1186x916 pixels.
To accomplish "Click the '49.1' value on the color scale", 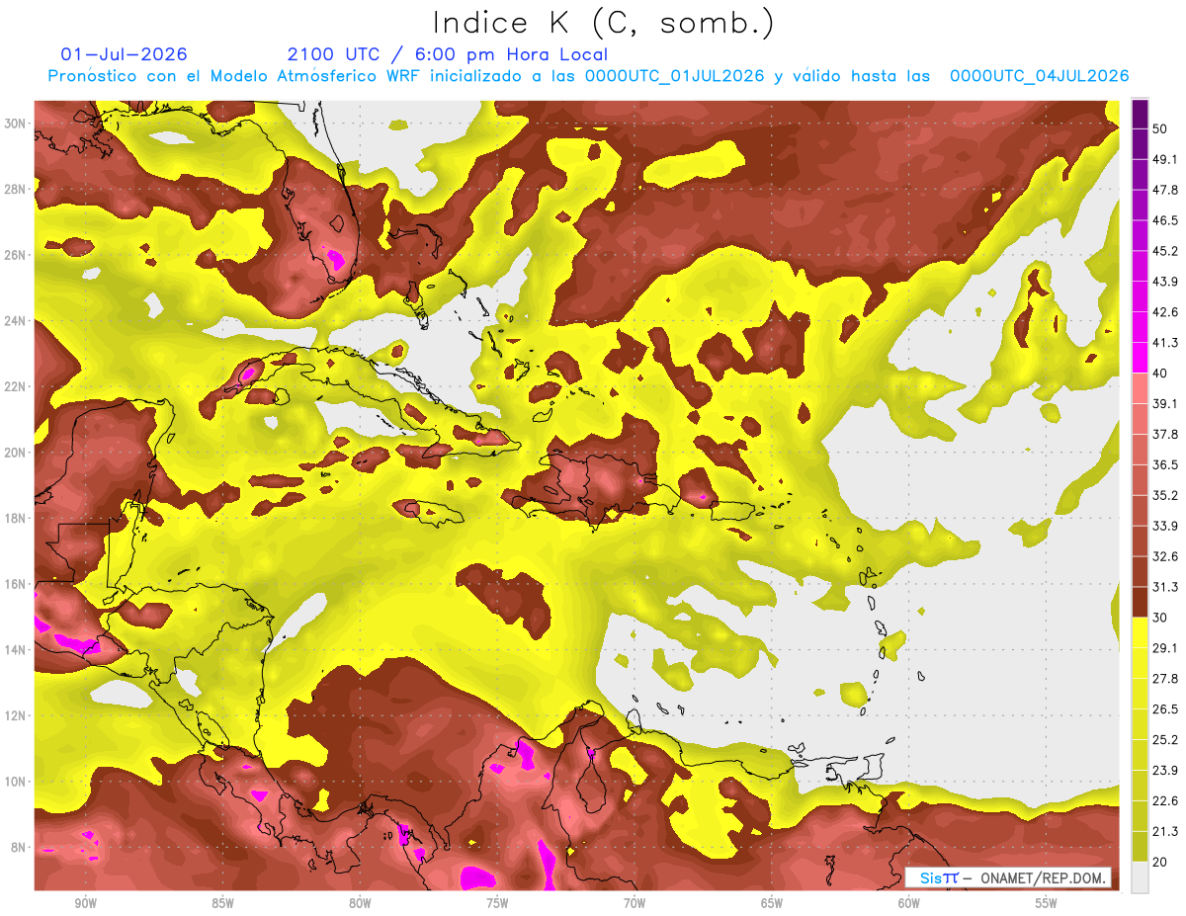I will coord(1164,159).
